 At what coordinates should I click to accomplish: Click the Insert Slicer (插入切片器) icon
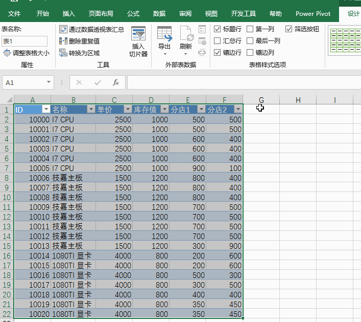(x=138, y=34)
